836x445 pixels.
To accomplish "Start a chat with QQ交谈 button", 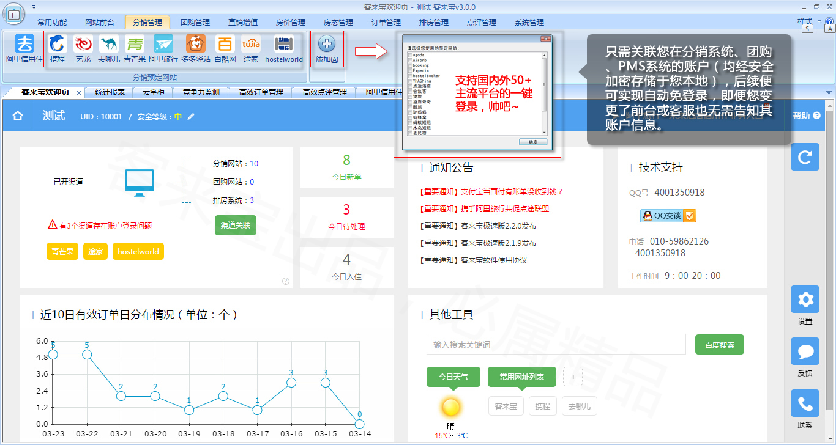I will click(x=668, y=216).
